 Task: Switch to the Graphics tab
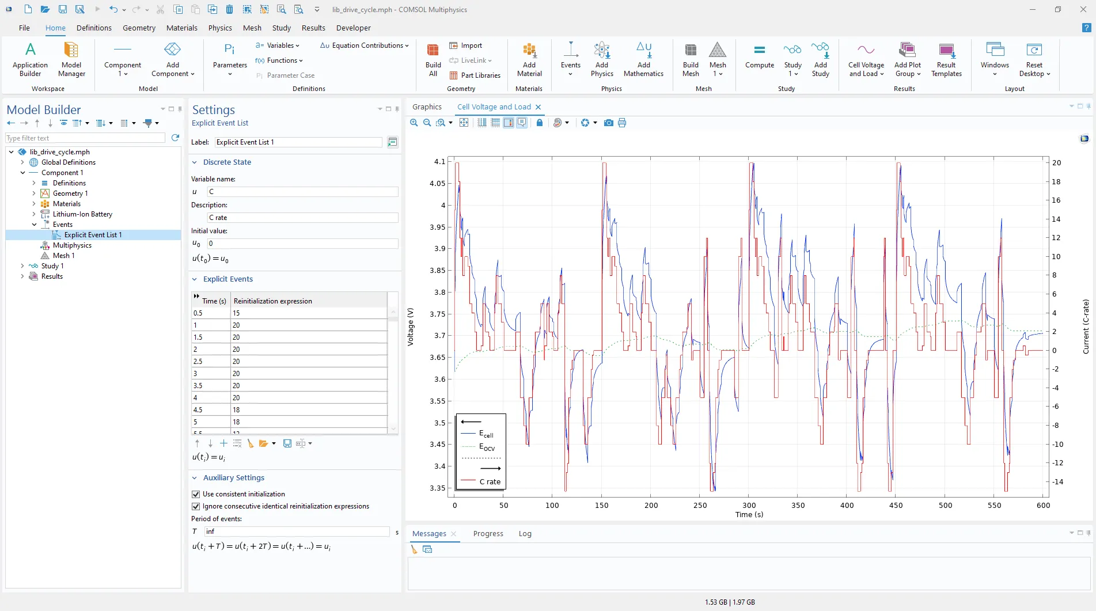coord(427,107)
